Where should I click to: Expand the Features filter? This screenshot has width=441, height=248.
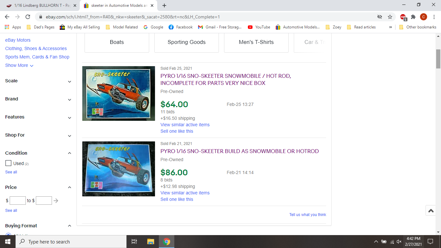pyautogui.click(x=38, y=117)
